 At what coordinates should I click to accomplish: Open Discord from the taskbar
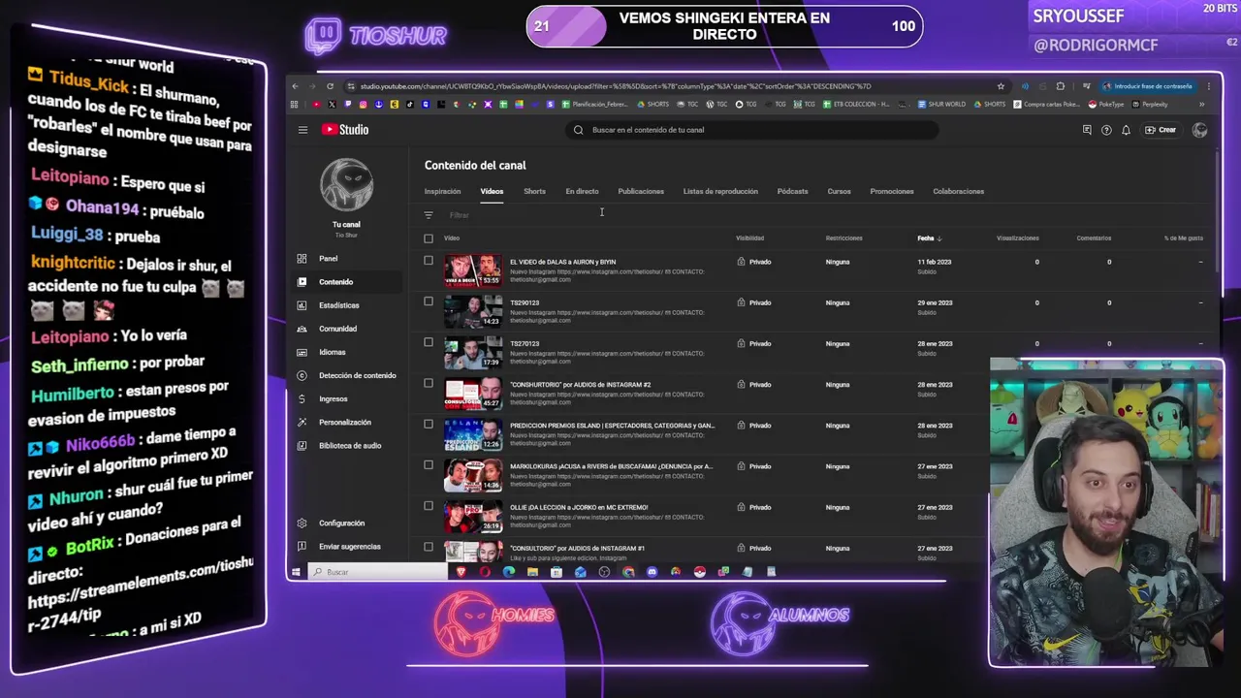point(652,572)
